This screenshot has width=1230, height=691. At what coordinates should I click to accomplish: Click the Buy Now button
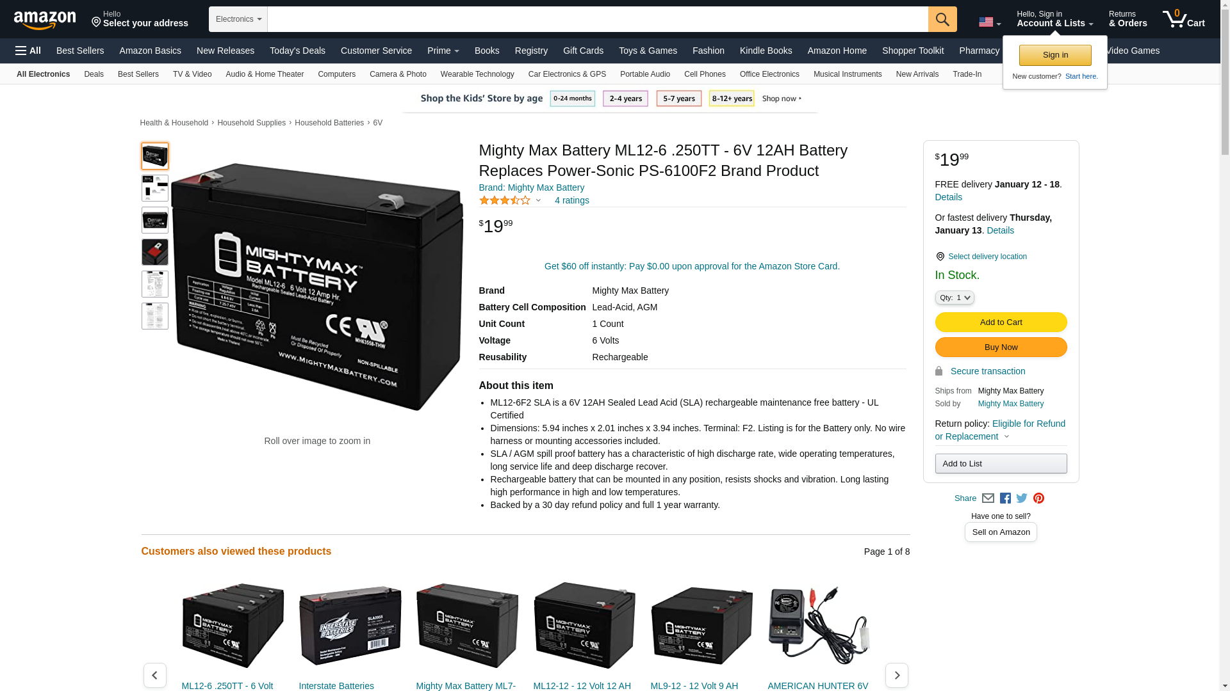pos(1001,347)
